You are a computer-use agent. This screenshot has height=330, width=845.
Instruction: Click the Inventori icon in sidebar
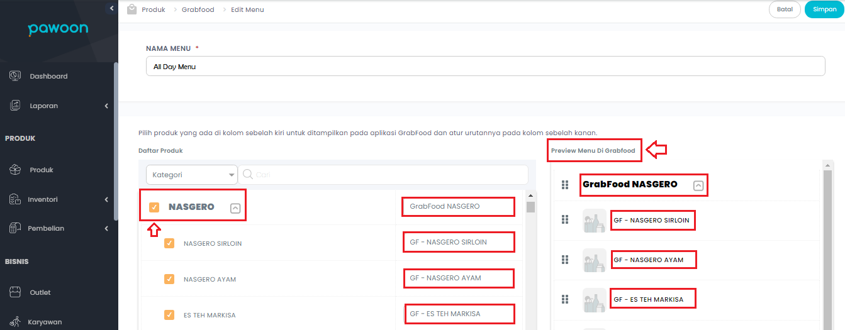pos(16,199)
